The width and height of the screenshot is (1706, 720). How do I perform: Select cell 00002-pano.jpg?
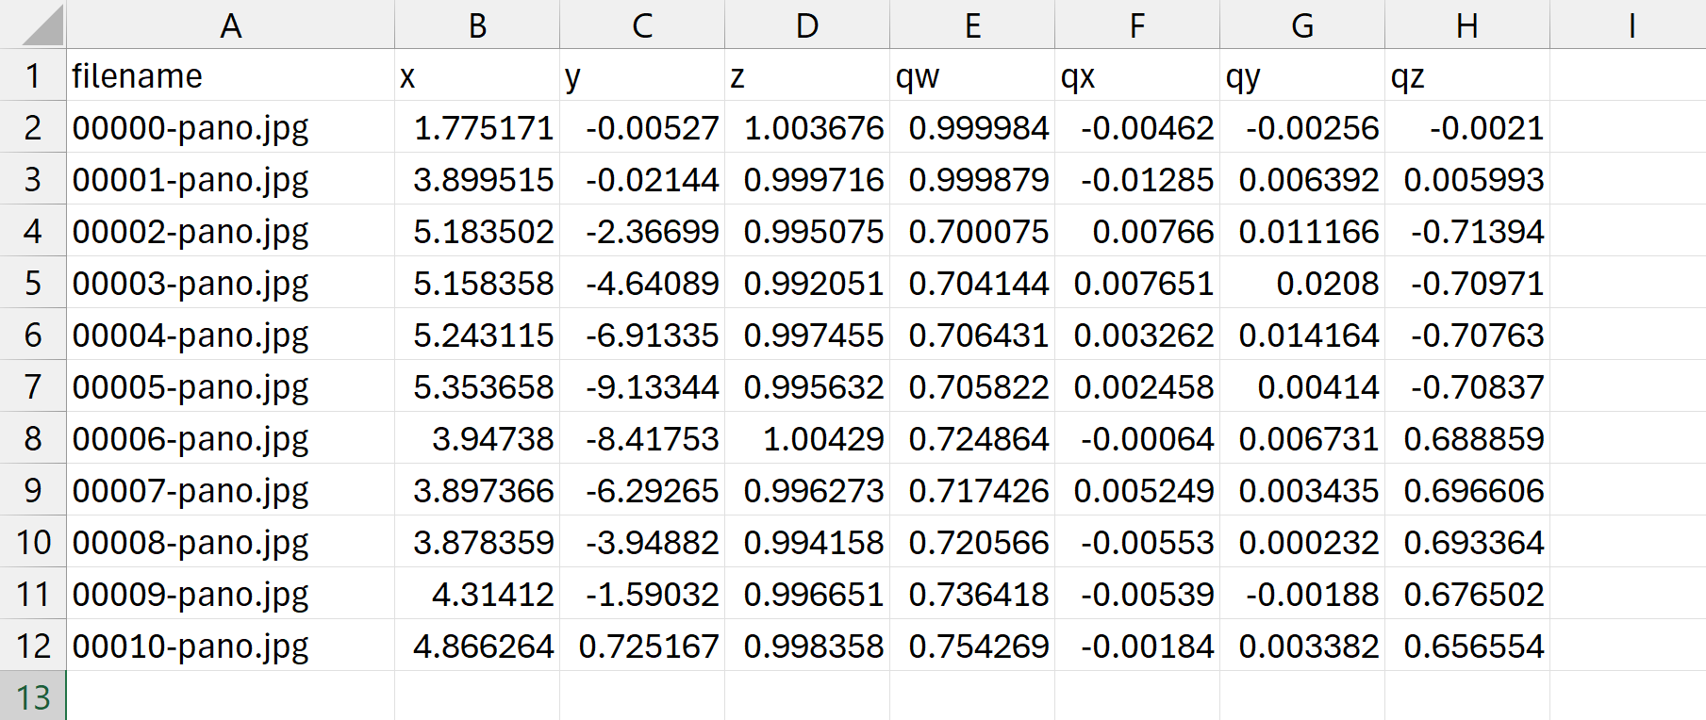click(230, 230)
